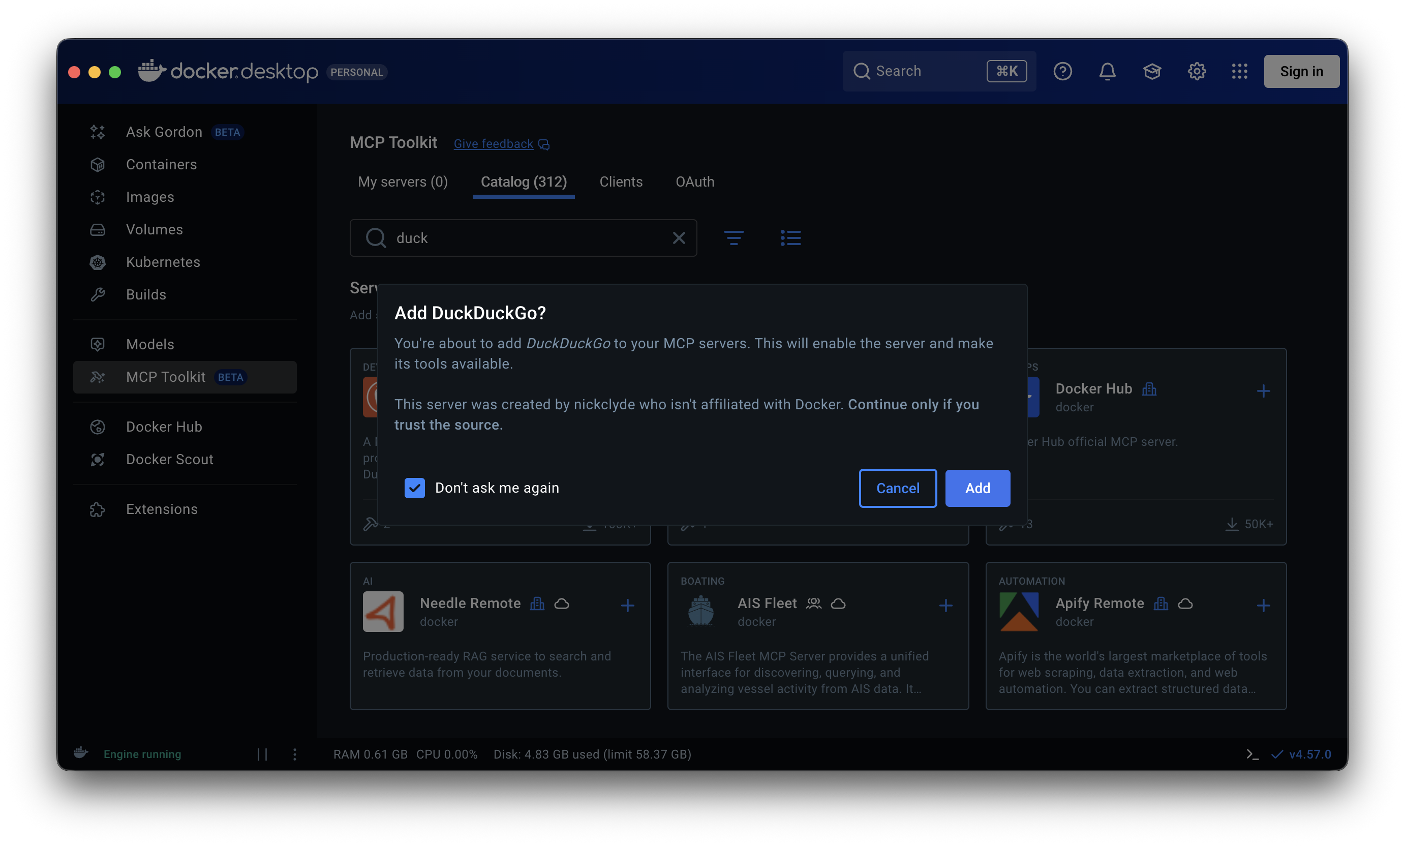Viewport: 1405px width, 846px height.
Task: Clear the duck search text
Action: pyautogui.click(x=678, y=238)
